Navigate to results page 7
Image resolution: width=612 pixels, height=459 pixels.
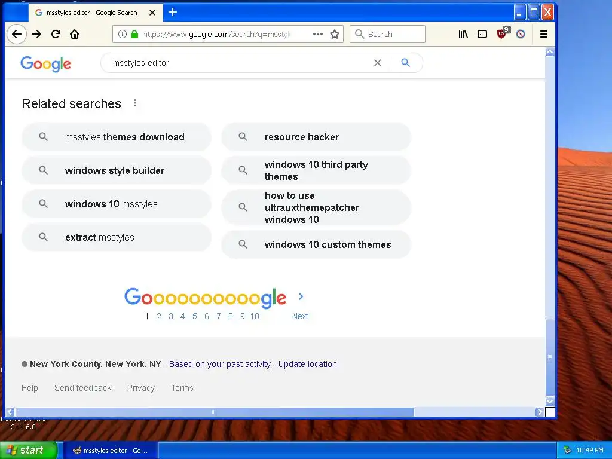[219, 316]
